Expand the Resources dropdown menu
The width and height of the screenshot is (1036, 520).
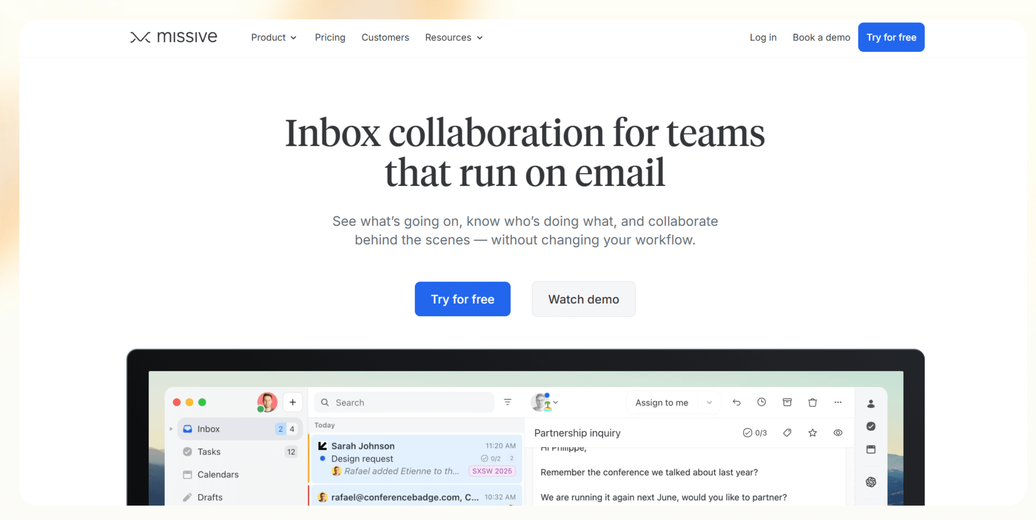point(454,38)
